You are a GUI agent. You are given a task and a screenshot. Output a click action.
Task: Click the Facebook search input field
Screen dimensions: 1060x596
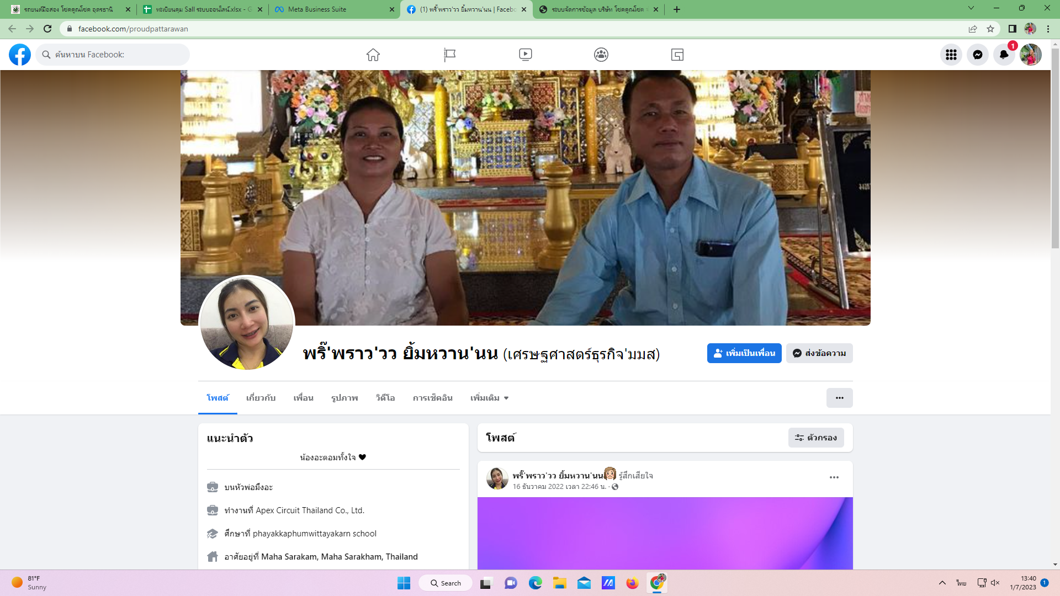point(113,55)
